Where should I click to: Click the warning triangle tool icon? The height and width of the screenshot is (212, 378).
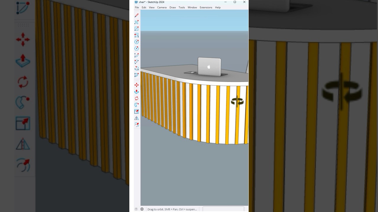coord(136,118)
